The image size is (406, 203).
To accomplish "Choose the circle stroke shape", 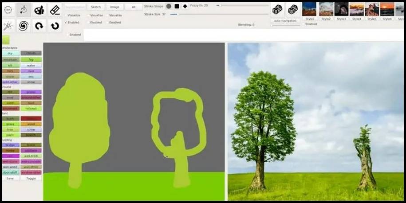I will pyautogui.click(x=169, y=6).
